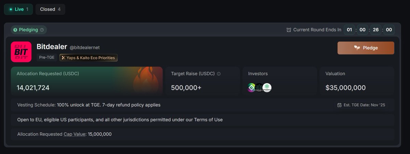This screenshot has height=154, width=410.
Task: Open the @bitdealernet handle link
Action: tap(85, 48)
